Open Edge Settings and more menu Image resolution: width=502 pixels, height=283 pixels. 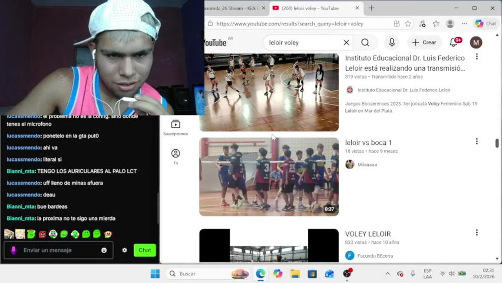click(464, 24)
